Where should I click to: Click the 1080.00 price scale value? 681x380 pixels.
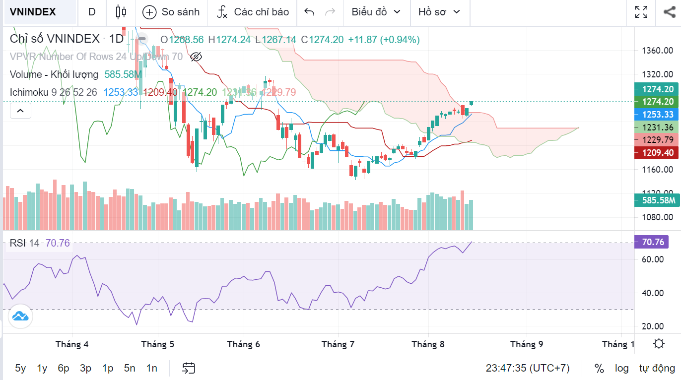pos(657,217)
